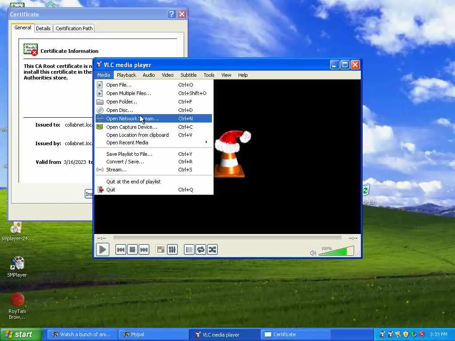Choose Open Disc menu entry
The height and width of the screenshot is (341, 455).
[x=154, y=110]
